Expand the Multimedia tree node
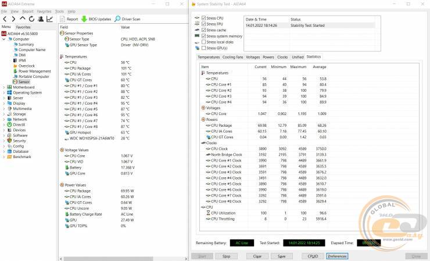 3,109
